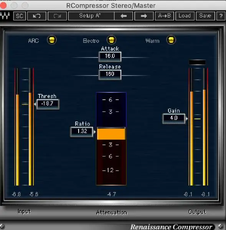Copy setup A to B
This screenshot has height=230, width=226.
[x=165, y=16]
